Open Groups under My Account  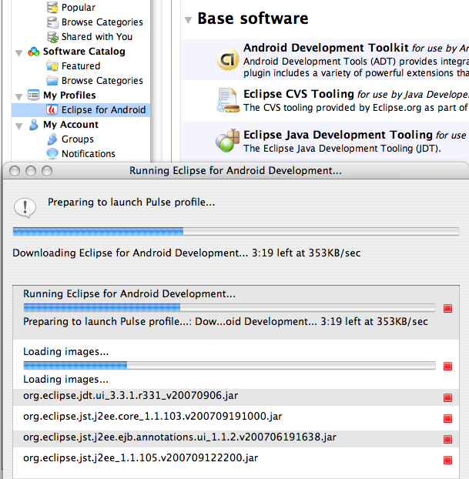[x=78, y=139]
